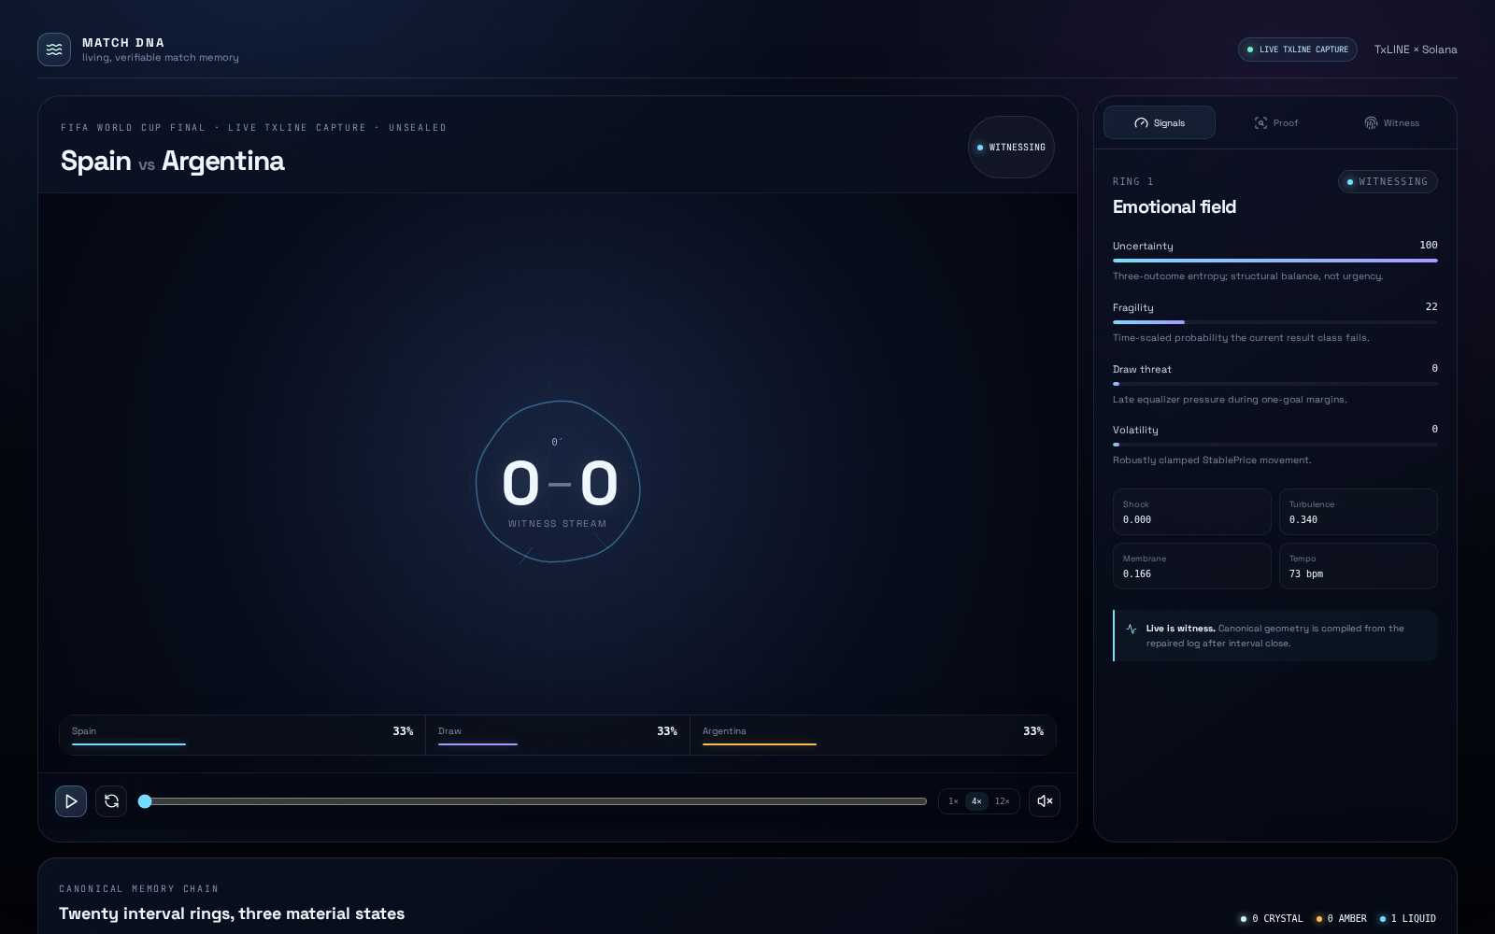This screenshot has width=1495, height=934.
Task: Click the 'Twenty interval rings, three material states' heading
Action: tap(232, 913)
